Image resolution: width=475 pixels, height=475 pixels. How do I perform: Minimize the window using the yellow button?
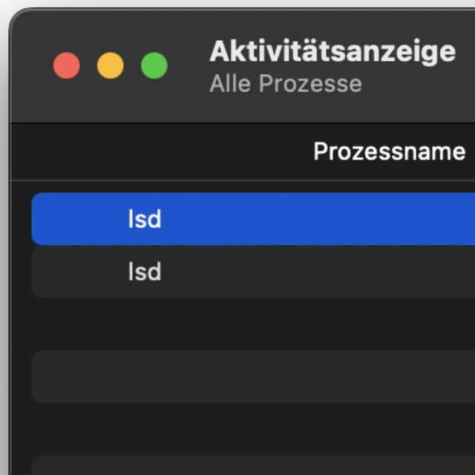pyautogui.click(x=111, y=66)
